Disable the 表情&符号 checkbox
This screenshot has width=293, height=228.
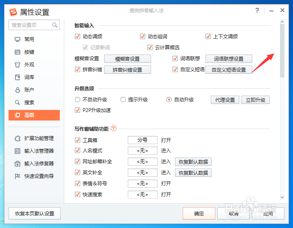pyautogui.click(x=77, y=184)
